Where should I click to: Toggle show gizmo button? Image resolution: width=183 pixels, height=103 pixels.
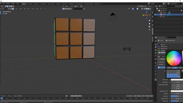tap(133, 9)
